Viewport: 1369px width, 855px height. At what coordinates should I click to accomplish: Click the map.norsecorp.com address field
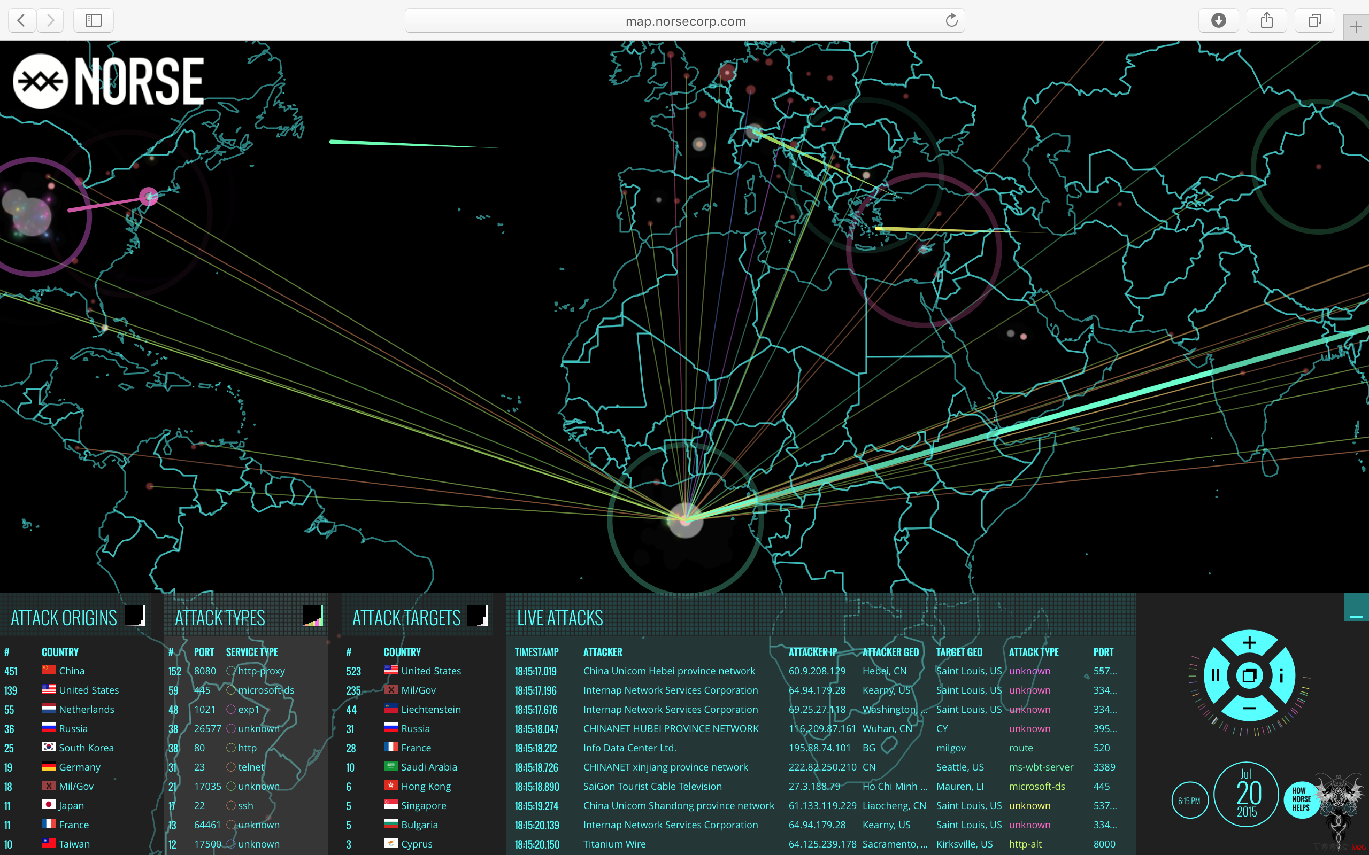[684, 21]
